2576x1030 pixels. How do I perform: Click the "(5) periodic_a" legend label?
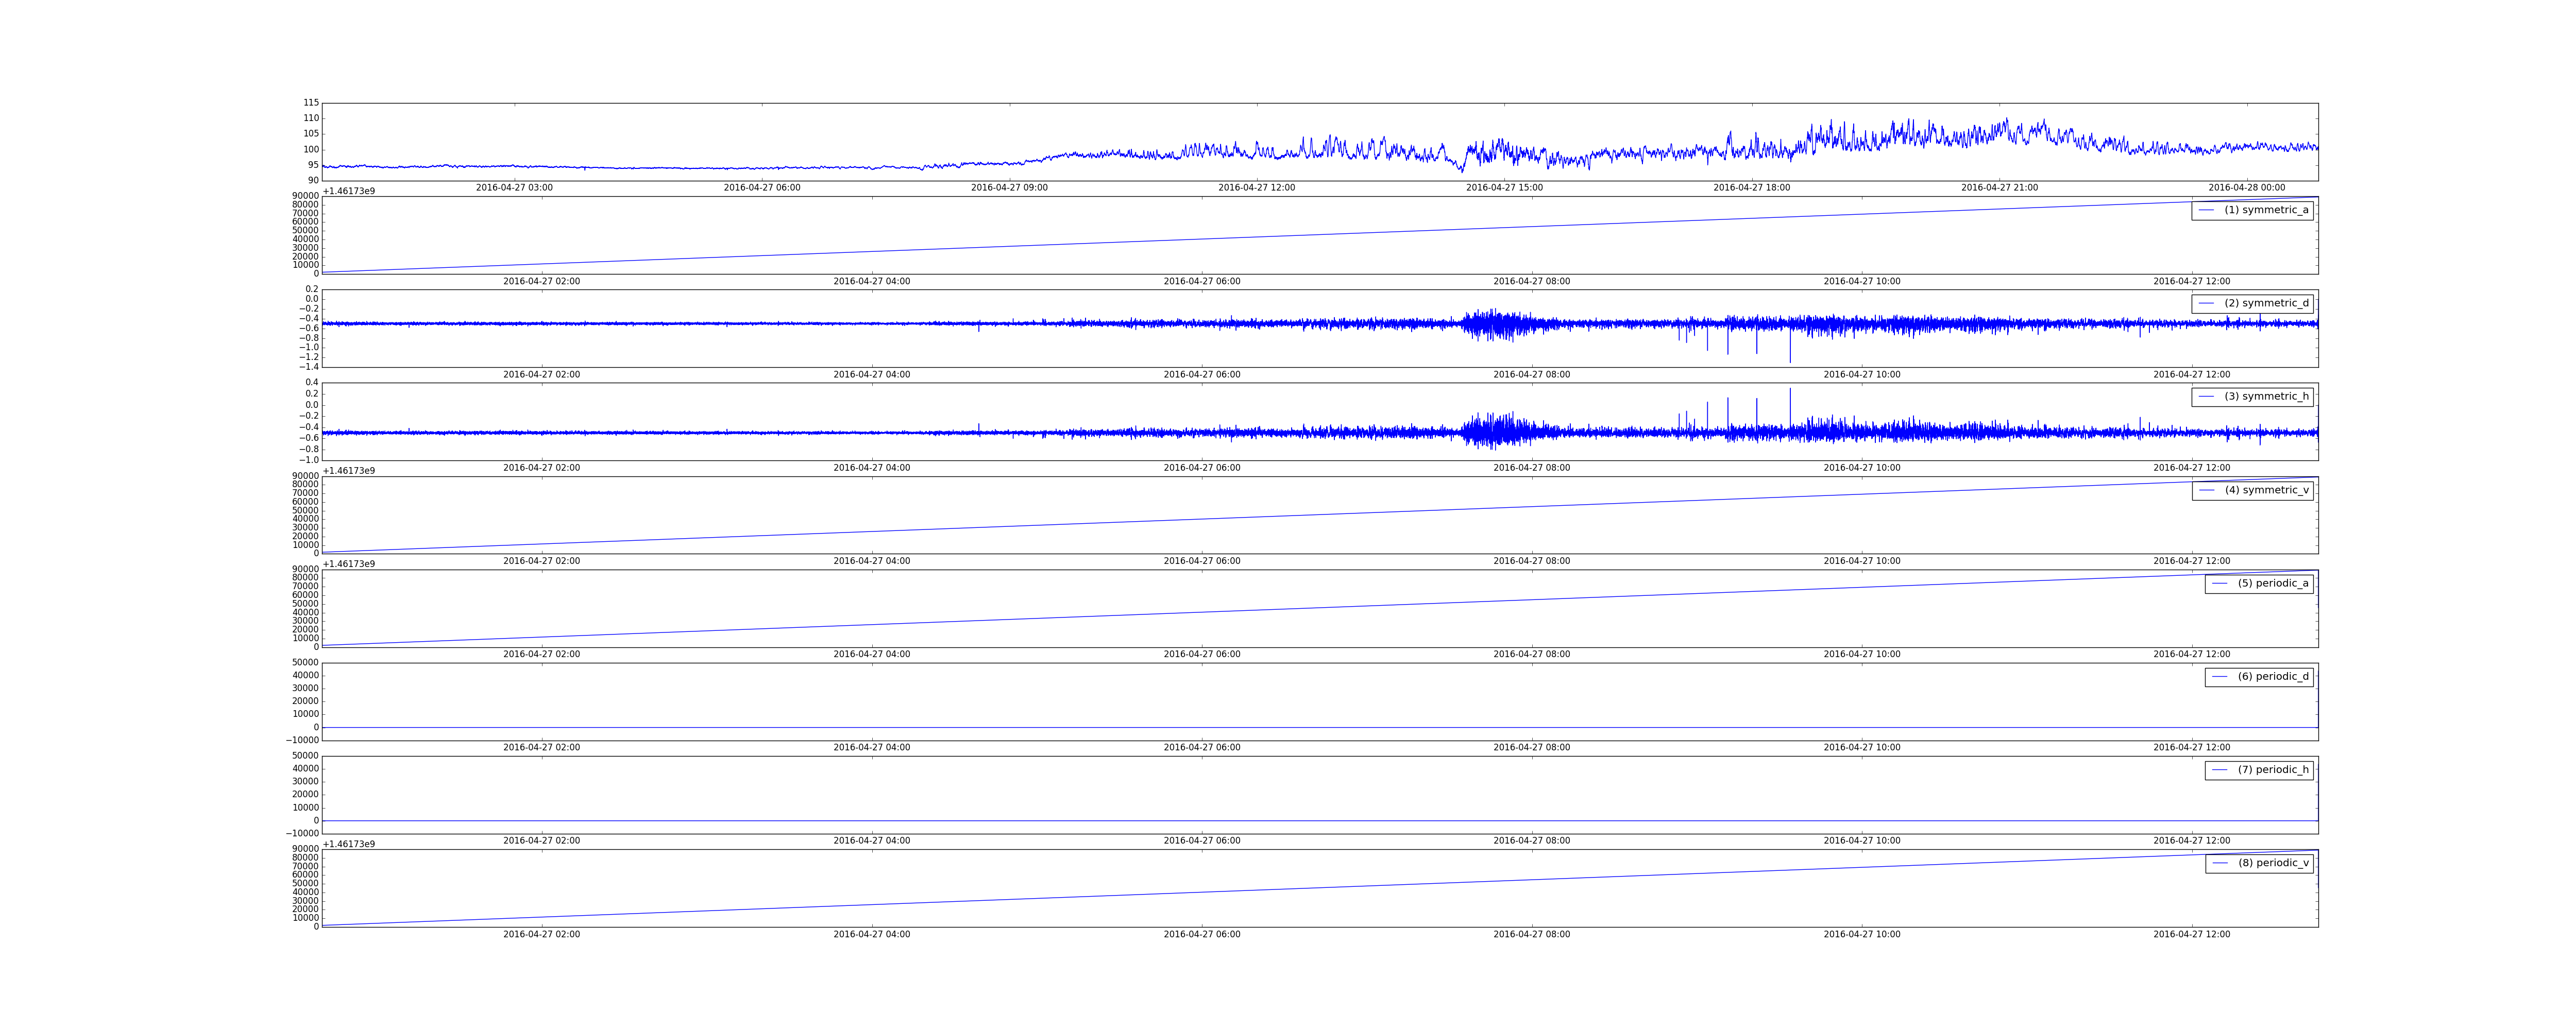point(2273,583)
